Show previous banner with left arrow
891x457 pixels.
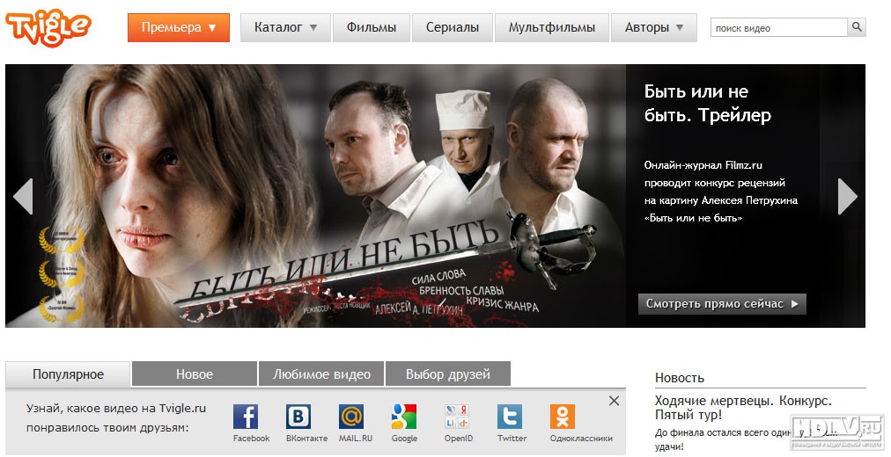23,196
